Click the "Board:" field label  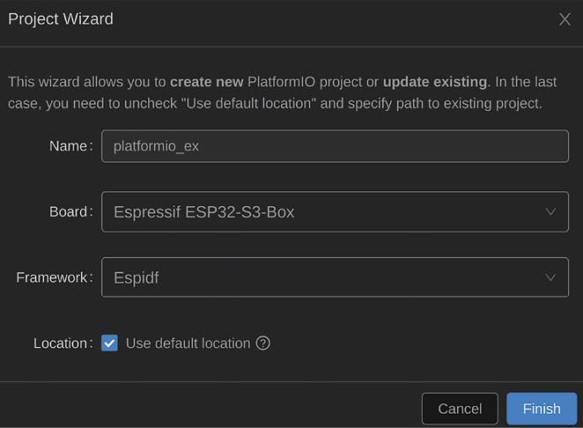pos(70,211)
